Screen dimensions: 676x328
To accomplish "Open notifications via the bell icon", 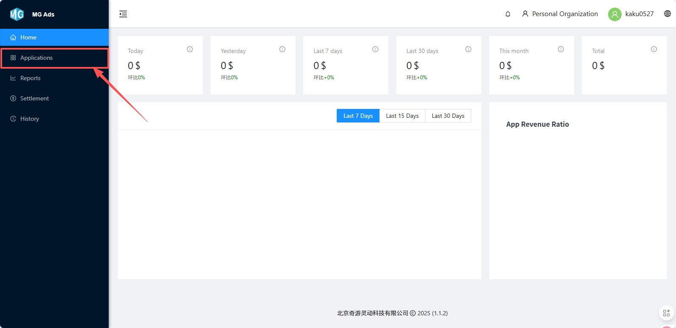I will pos(507,14).
